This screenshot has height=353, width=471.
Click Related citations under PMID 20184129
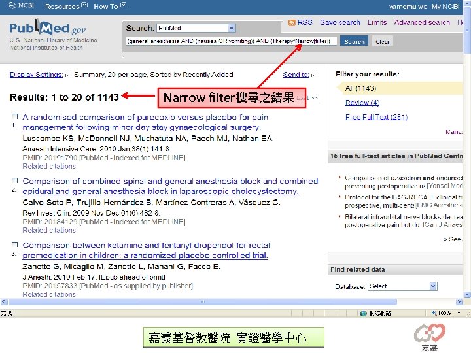(49, 230)
